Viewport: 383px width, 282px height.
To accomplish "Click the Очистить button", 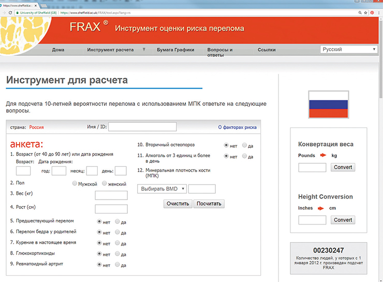I will [178, 204].
